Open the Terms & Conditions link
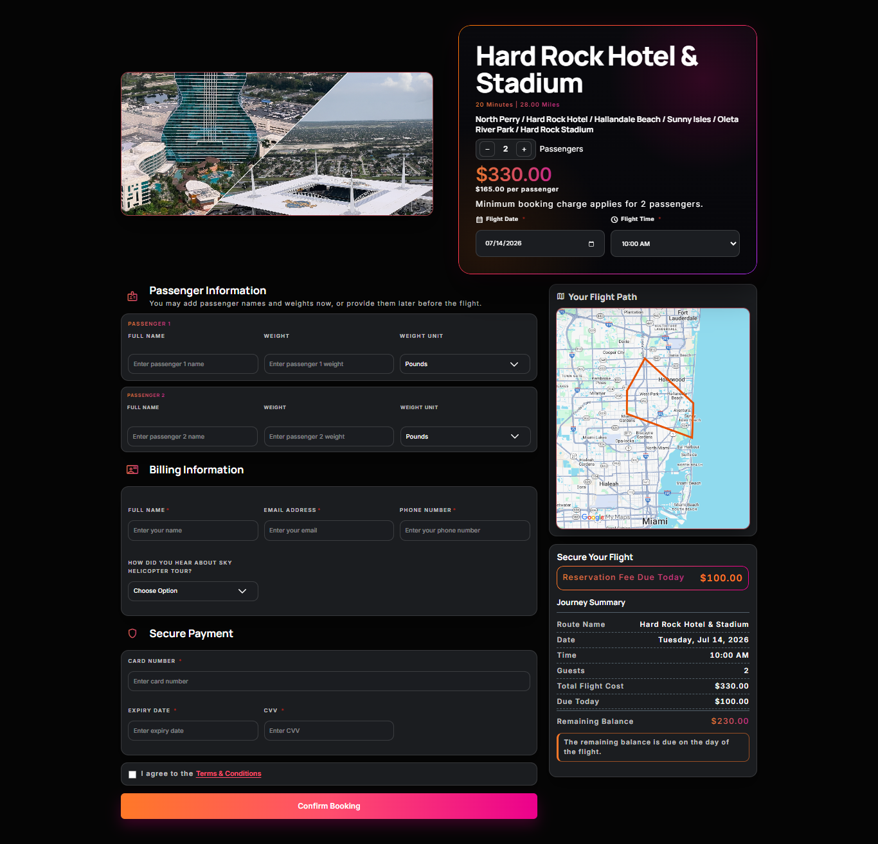 point(229,774)
